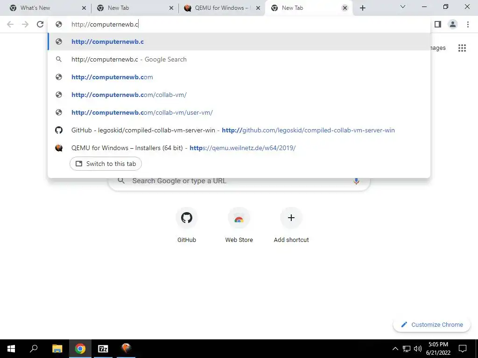Open the tab search chevron
Image resolution: width=478 pixels, height=358 pixels.
[403, 7]
